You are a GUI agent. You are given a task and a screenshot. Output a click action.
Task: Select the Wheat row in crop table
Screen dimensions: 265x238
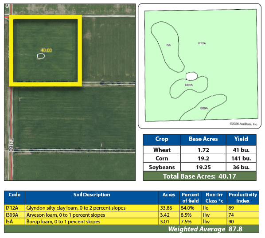[x=199, y=150]
